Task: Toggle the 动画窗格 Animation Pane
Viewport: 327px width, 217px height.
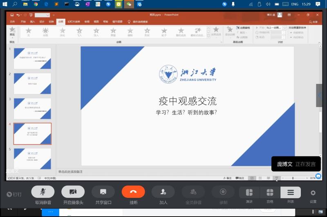Action: [243, 28]
